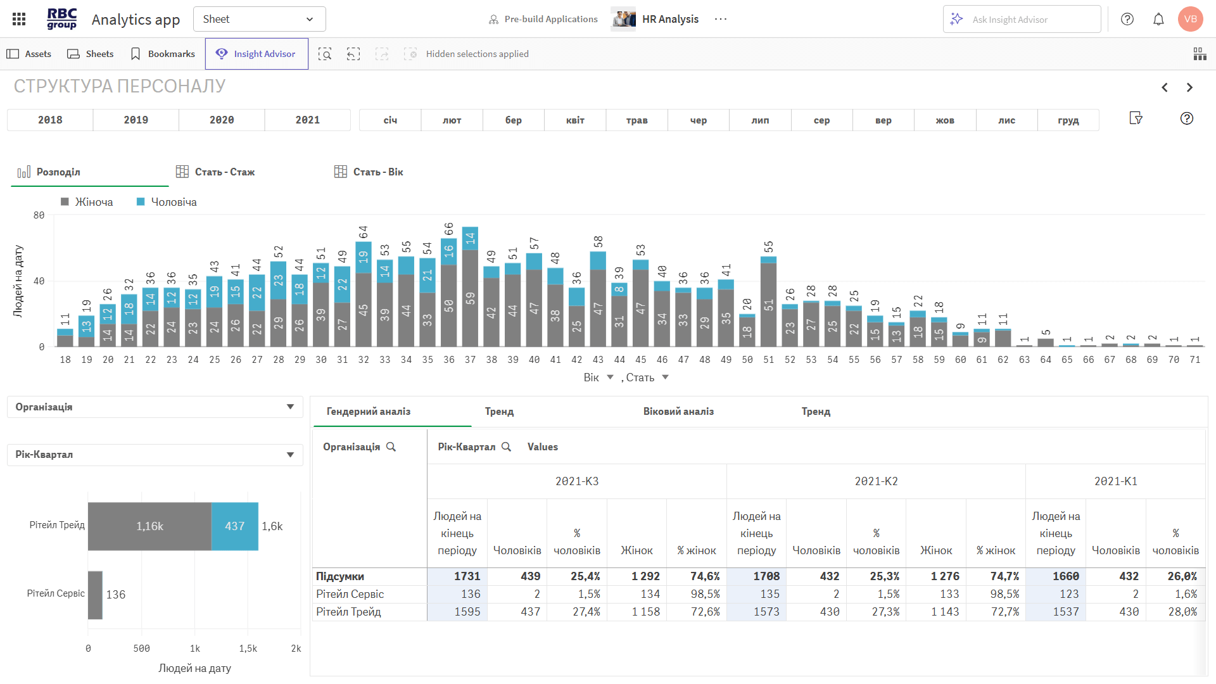Click the smart search selection icon
Image resolution: width=1216 pixels, height=684 pixels.
(x=325, y=54)
